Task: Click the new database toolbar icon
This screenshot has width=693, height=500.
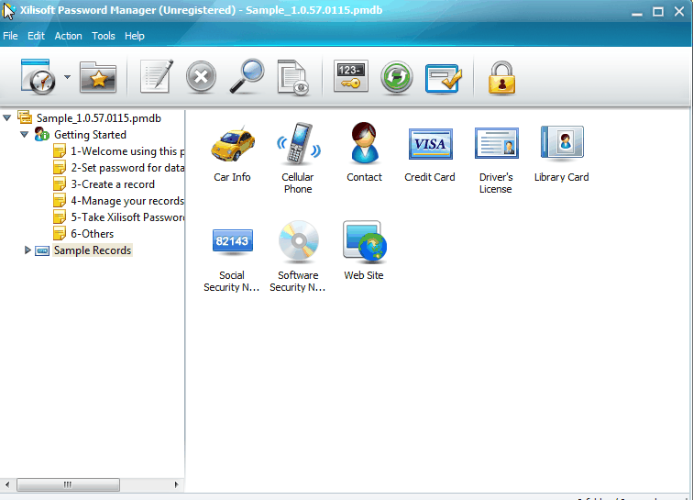Action: [38, 76]
